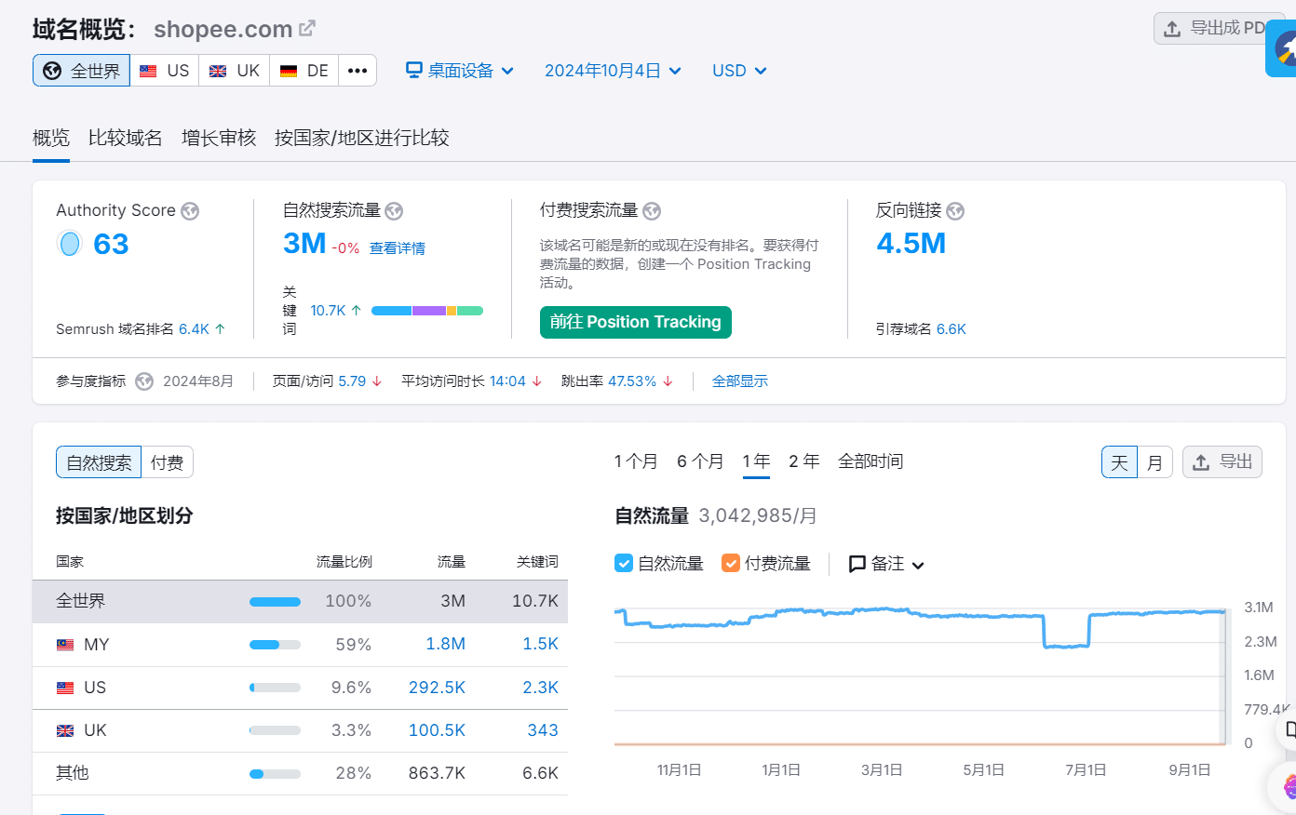
Task: Click globe icon beside 参与度指标
Action: tap(144, 381)
